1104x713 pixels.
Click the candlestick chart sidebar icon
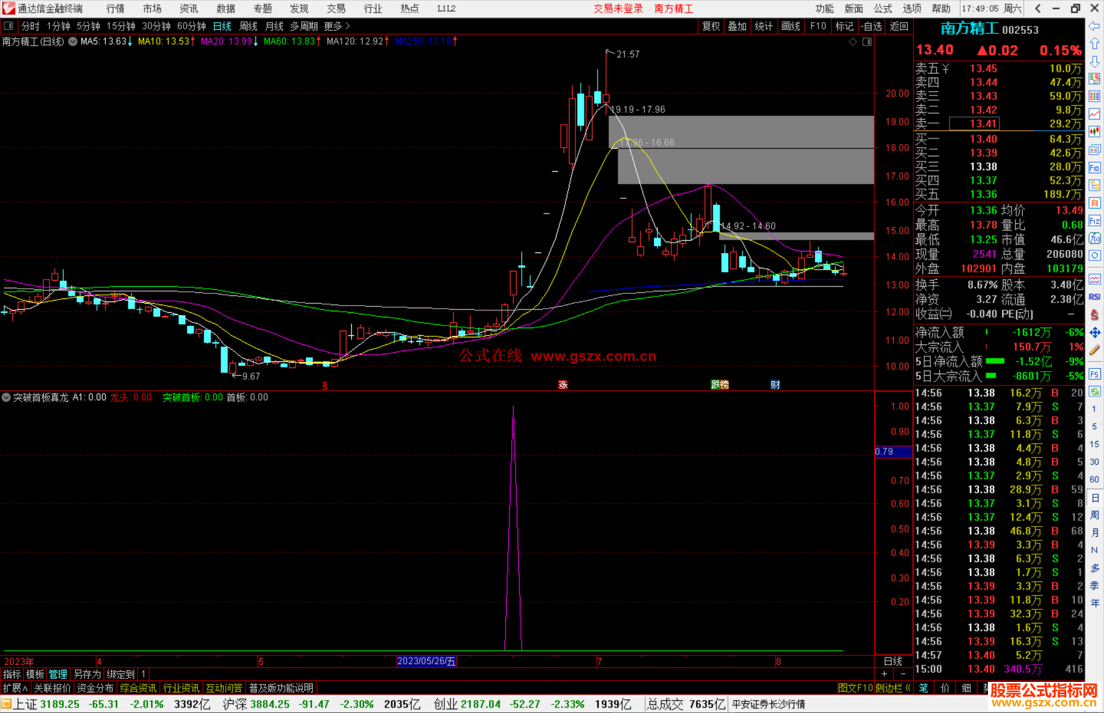(1094, 132)
